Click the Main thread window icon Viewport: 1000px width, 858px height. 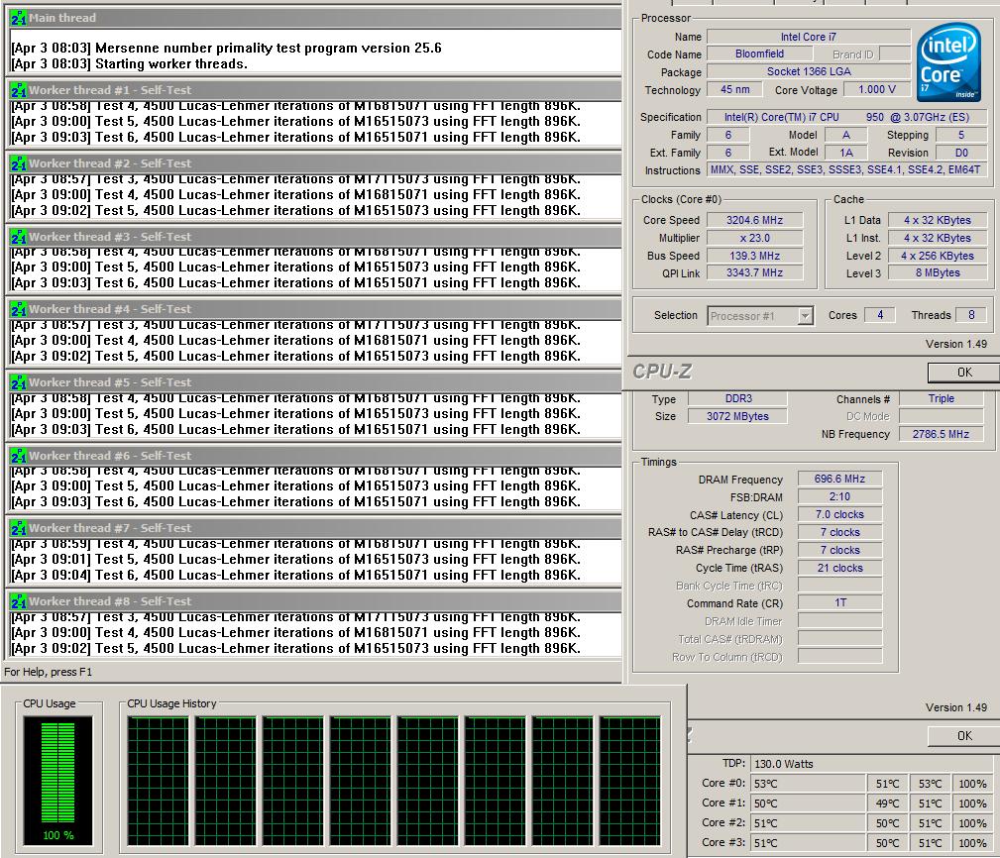pyautogui.click(x=19, y=18)
